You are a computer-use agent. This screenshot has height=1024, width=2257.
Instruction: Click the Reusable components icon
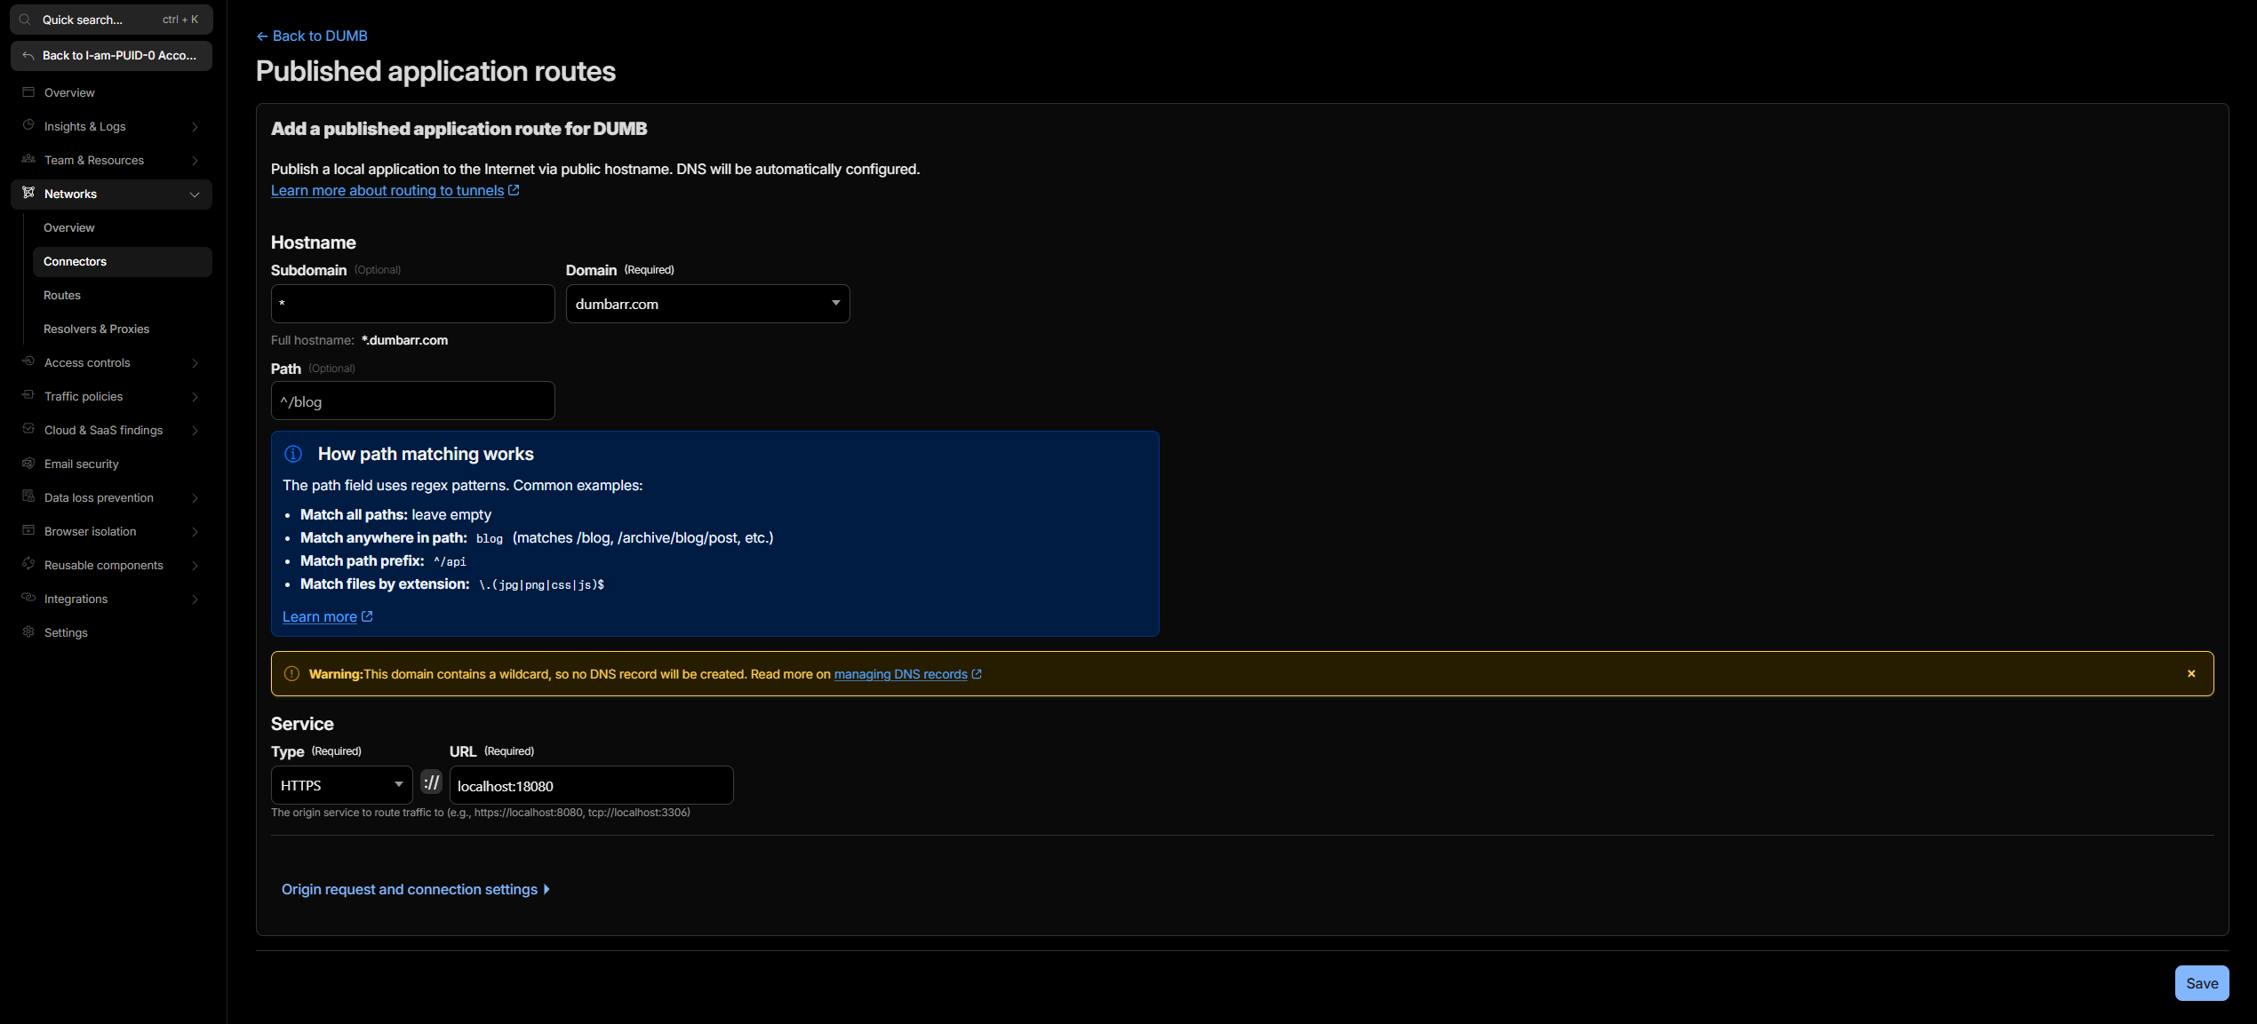(x=28, y=565)
